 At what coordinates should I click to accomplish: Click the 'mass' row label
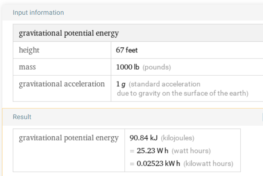pos(27,67)
